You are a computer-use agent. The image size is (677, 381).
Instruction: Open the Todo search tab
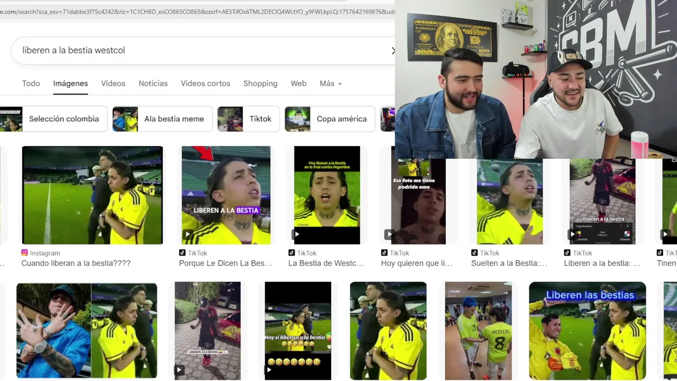tap(31, 84)
